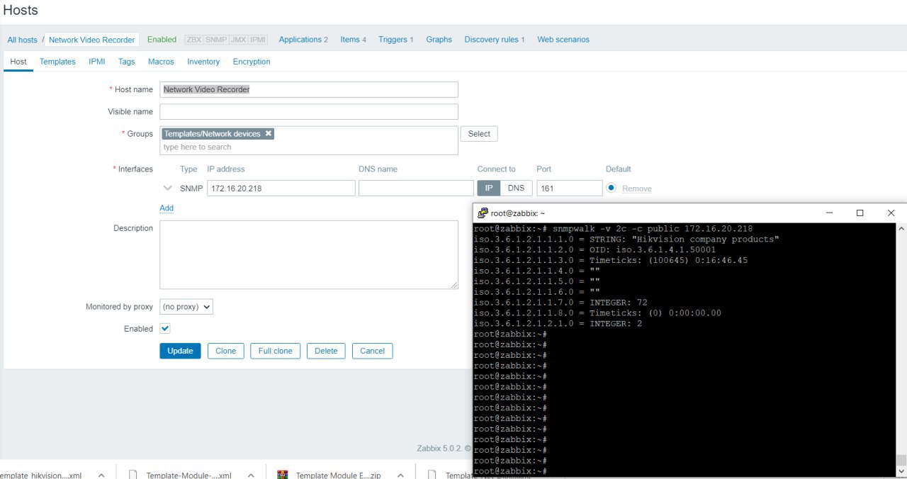The image size is (907, 479).
Task: Click the INTEGER: 72 terminal output line
Action: tap(560, 303)
